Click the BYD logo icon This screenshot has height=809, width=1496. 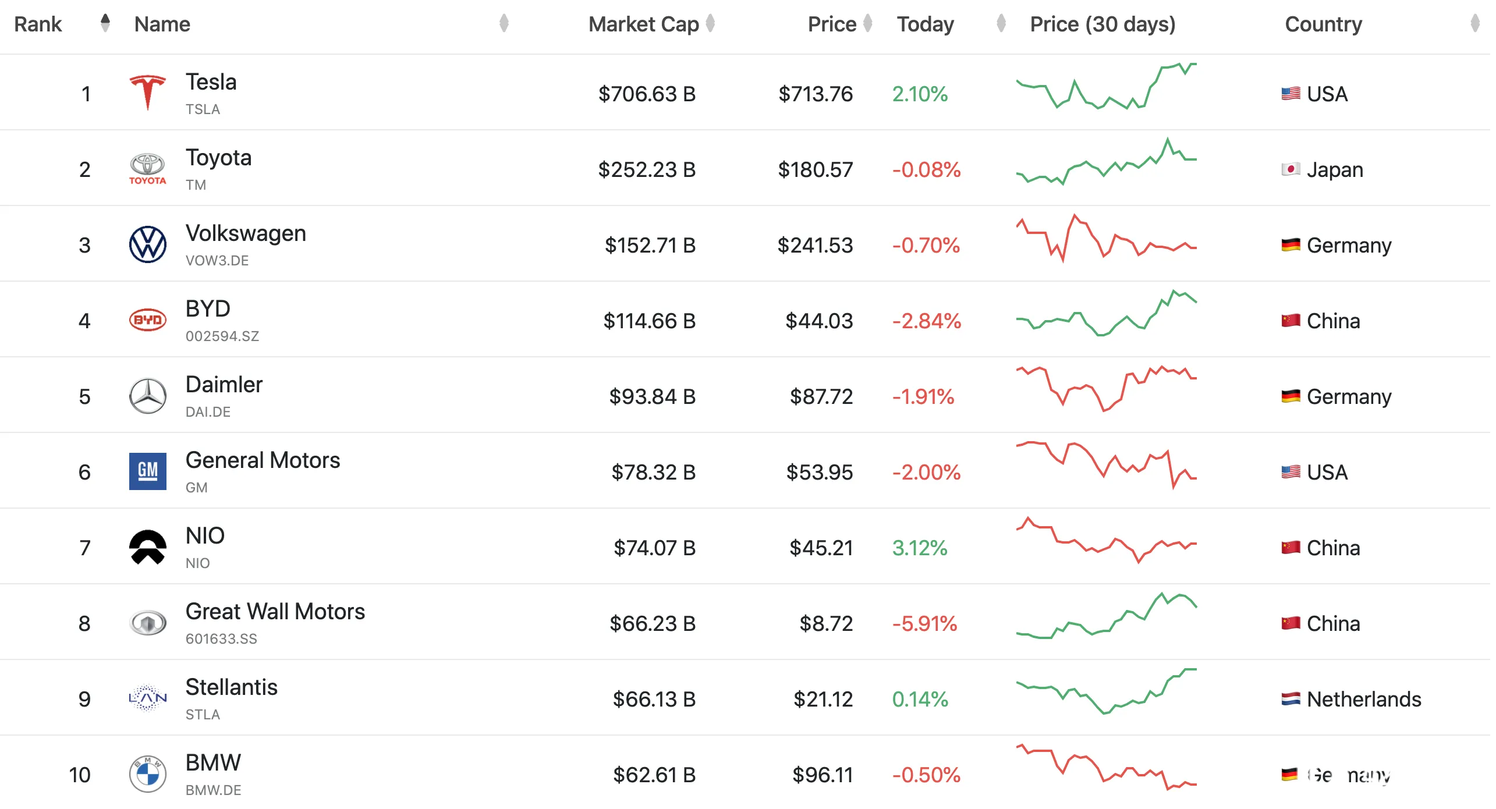tap(148, 320)
